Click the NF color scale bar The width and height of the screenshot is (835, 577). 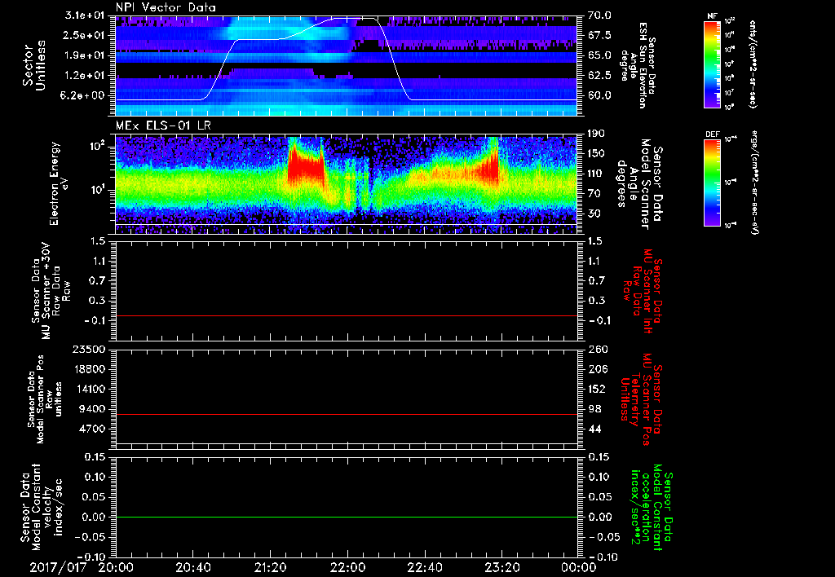[713, 64]
